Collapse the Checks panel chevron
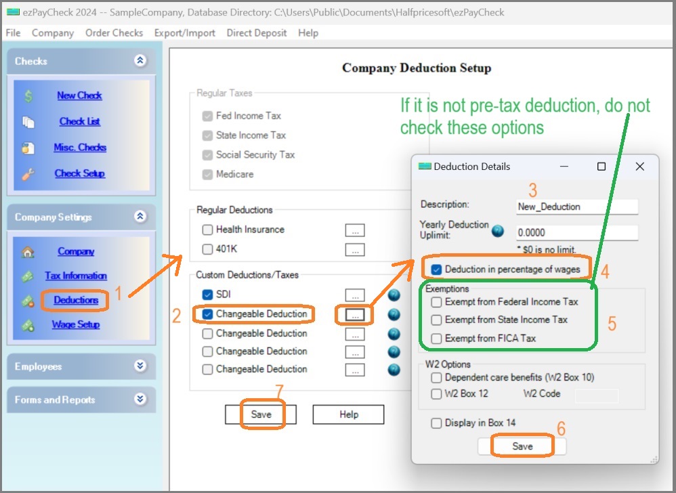 (140, 61)
